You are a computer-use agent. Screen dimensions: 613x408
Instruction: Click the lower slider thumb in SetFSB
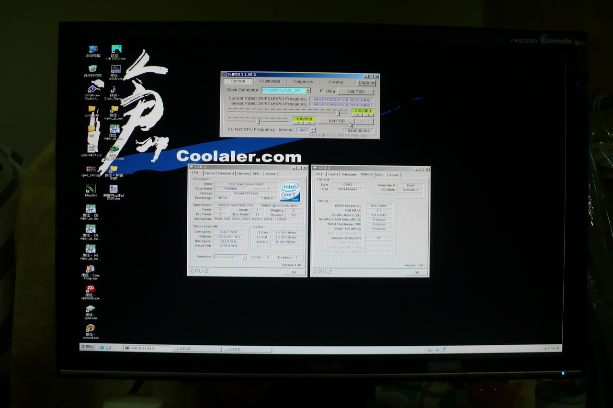point(258,121)
